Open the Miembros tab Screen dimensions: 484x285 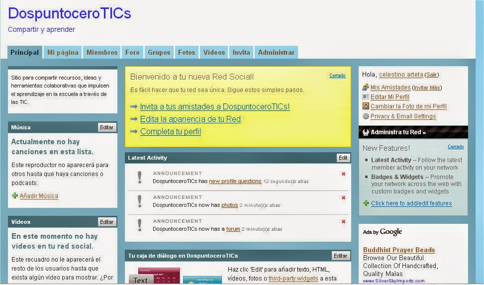[x=102, y=52]
